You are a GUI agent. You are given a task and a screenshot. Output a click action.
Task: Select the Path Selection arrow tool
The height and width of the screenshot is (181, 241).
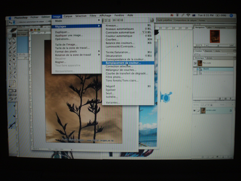pyautogui.click(x=10, y=64)
